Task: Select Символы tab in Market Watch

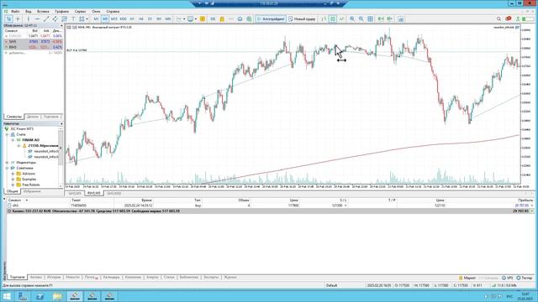Action: [13, 117]
